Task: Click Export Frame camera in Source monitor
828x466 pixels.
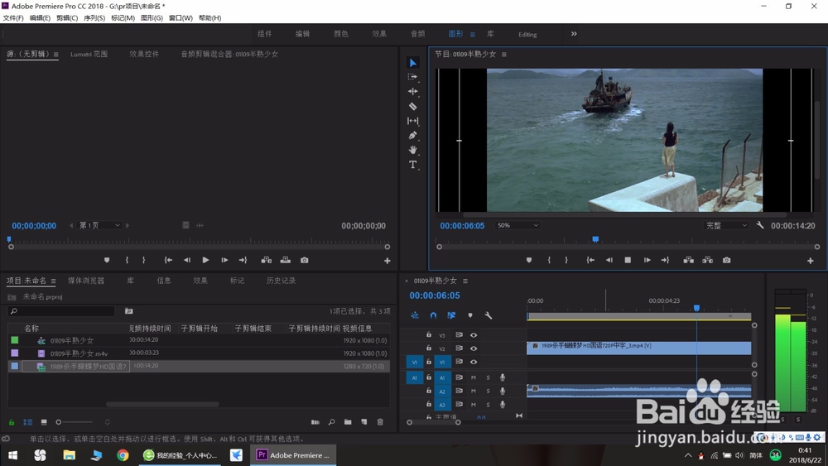Action: click(x=304, y=260)
